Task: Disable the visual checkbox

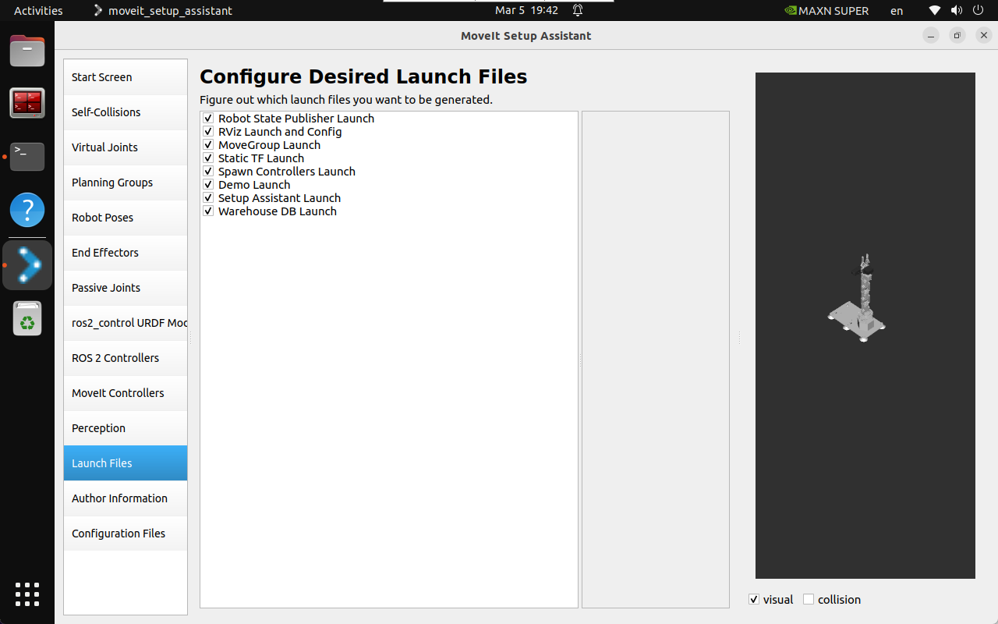Action: pos(754,599)
